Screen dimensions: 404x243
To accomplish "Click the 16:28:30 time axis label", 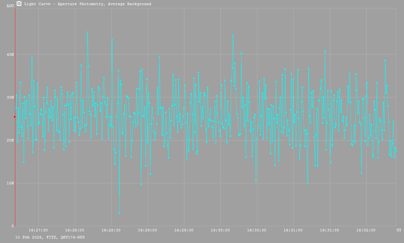I will click(111, 230).
